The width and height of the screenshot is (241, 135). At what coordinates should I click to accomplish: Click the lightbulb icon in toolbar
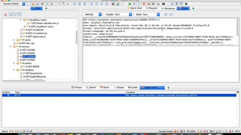[123, 4]
